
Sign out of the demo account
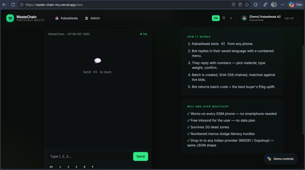[x=289, y=18]
